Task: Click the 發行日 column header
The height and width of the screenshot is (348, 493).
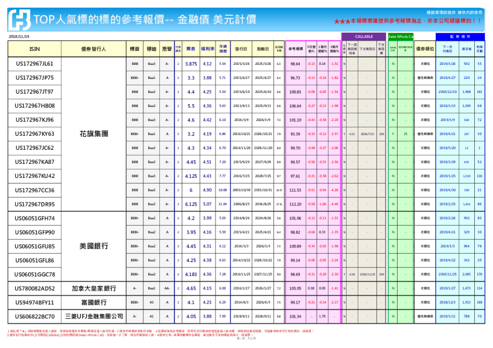Action: click(241, 49)
